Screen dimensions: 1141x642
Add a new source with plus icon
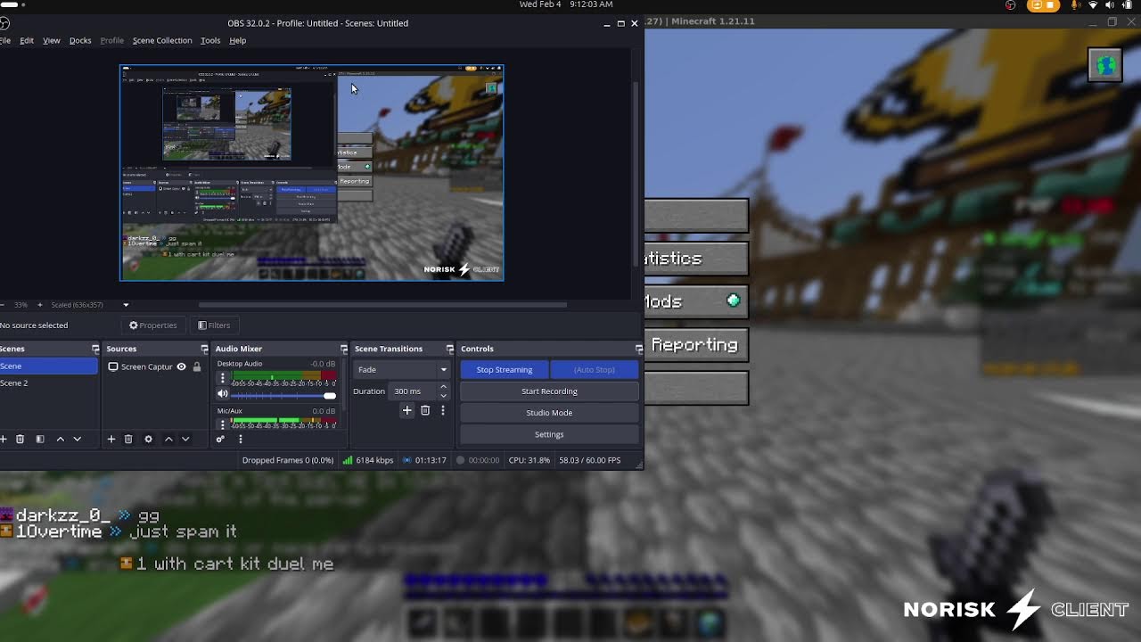111,439
